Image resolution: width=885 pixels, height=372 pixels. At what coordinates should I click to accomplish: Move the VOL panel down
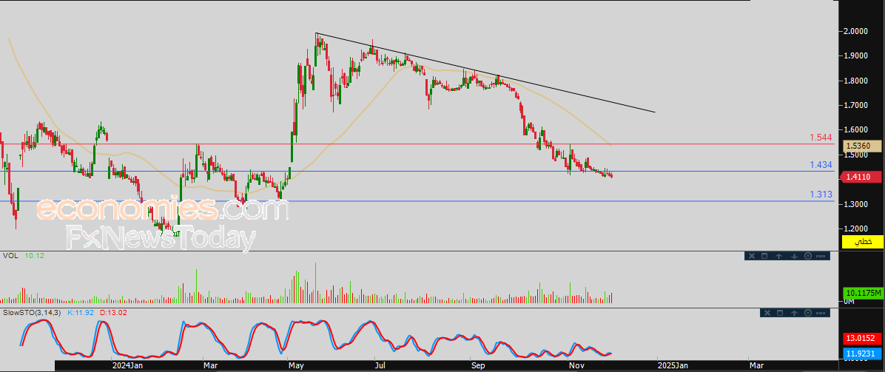pyautogui.click(x=794, y=256)
